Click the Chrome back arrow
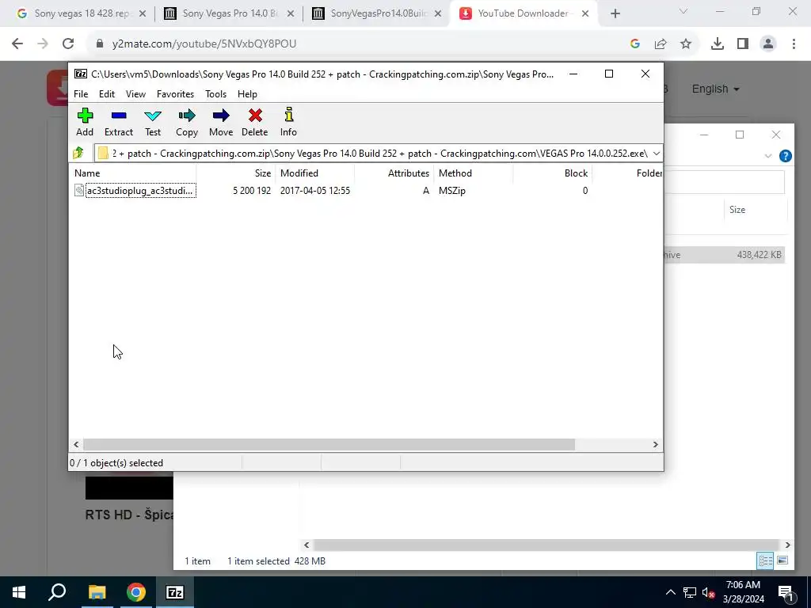 17,44
